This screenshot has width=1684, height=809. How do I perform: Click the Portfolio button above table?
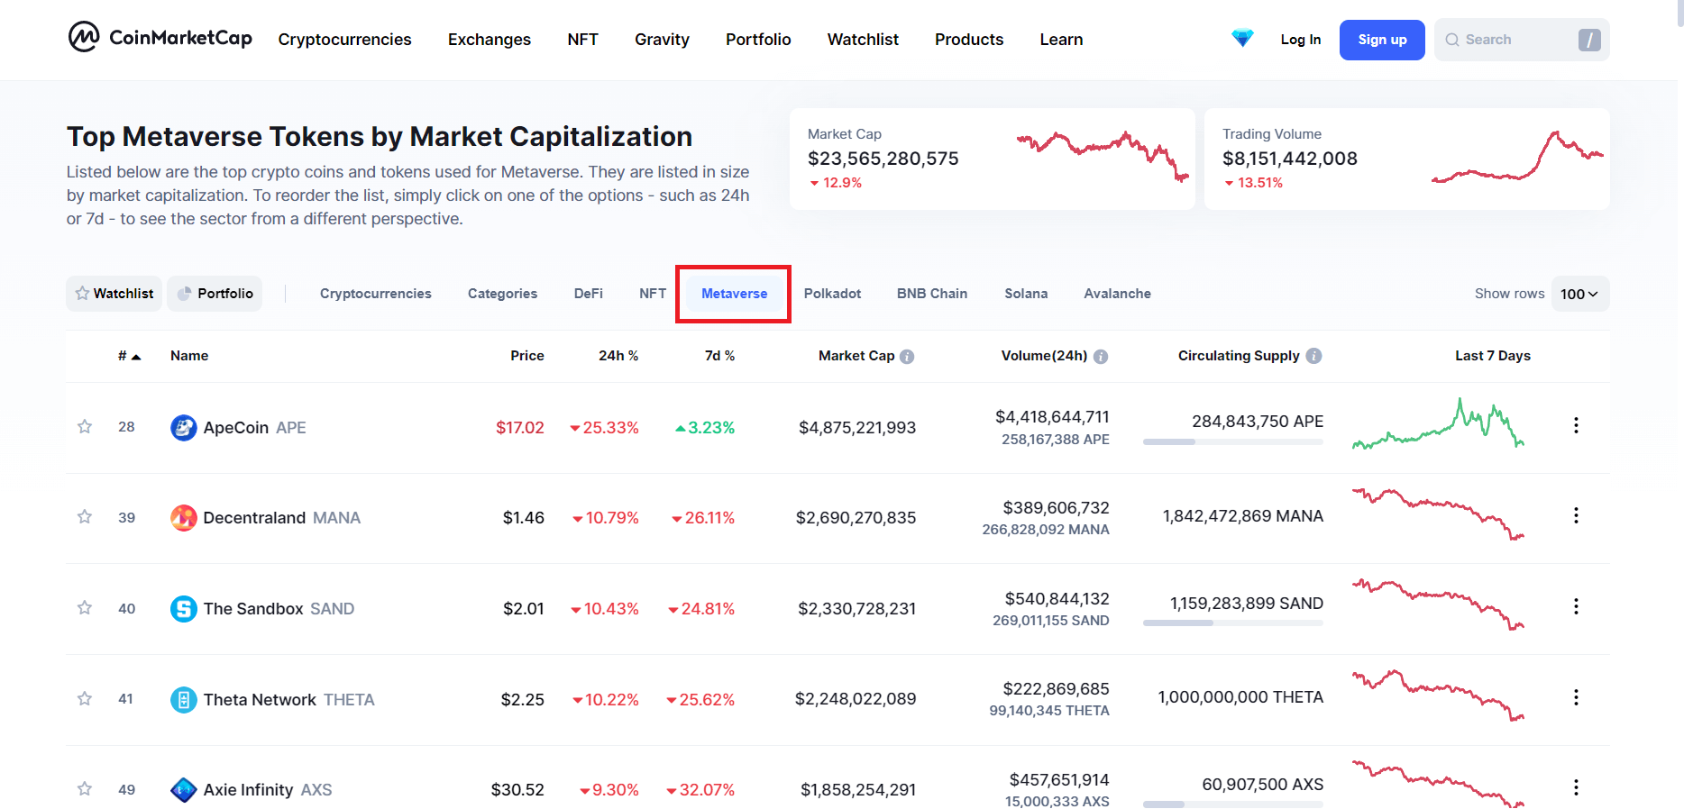(215, 294)
